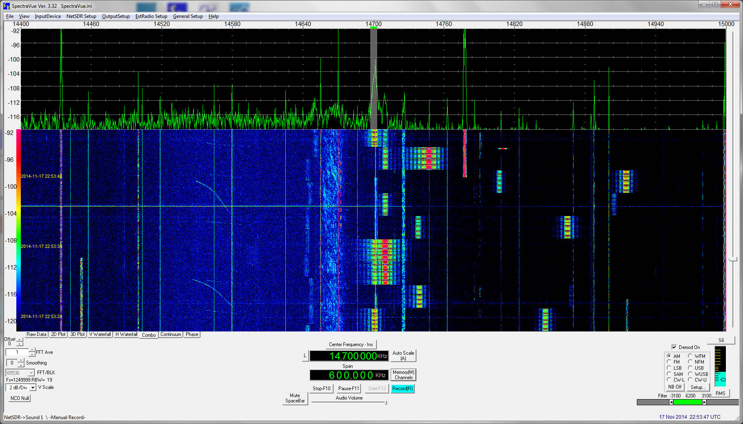Open the File menu
This screenshot has height=424, width=743.
(x=10, y=16)
